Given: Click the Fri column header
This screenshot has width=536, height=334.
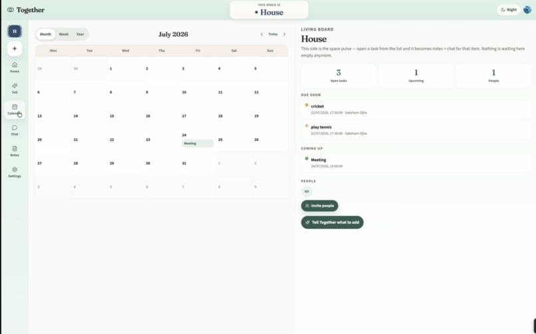Looking at the screenshot, I should pos(198,50).
